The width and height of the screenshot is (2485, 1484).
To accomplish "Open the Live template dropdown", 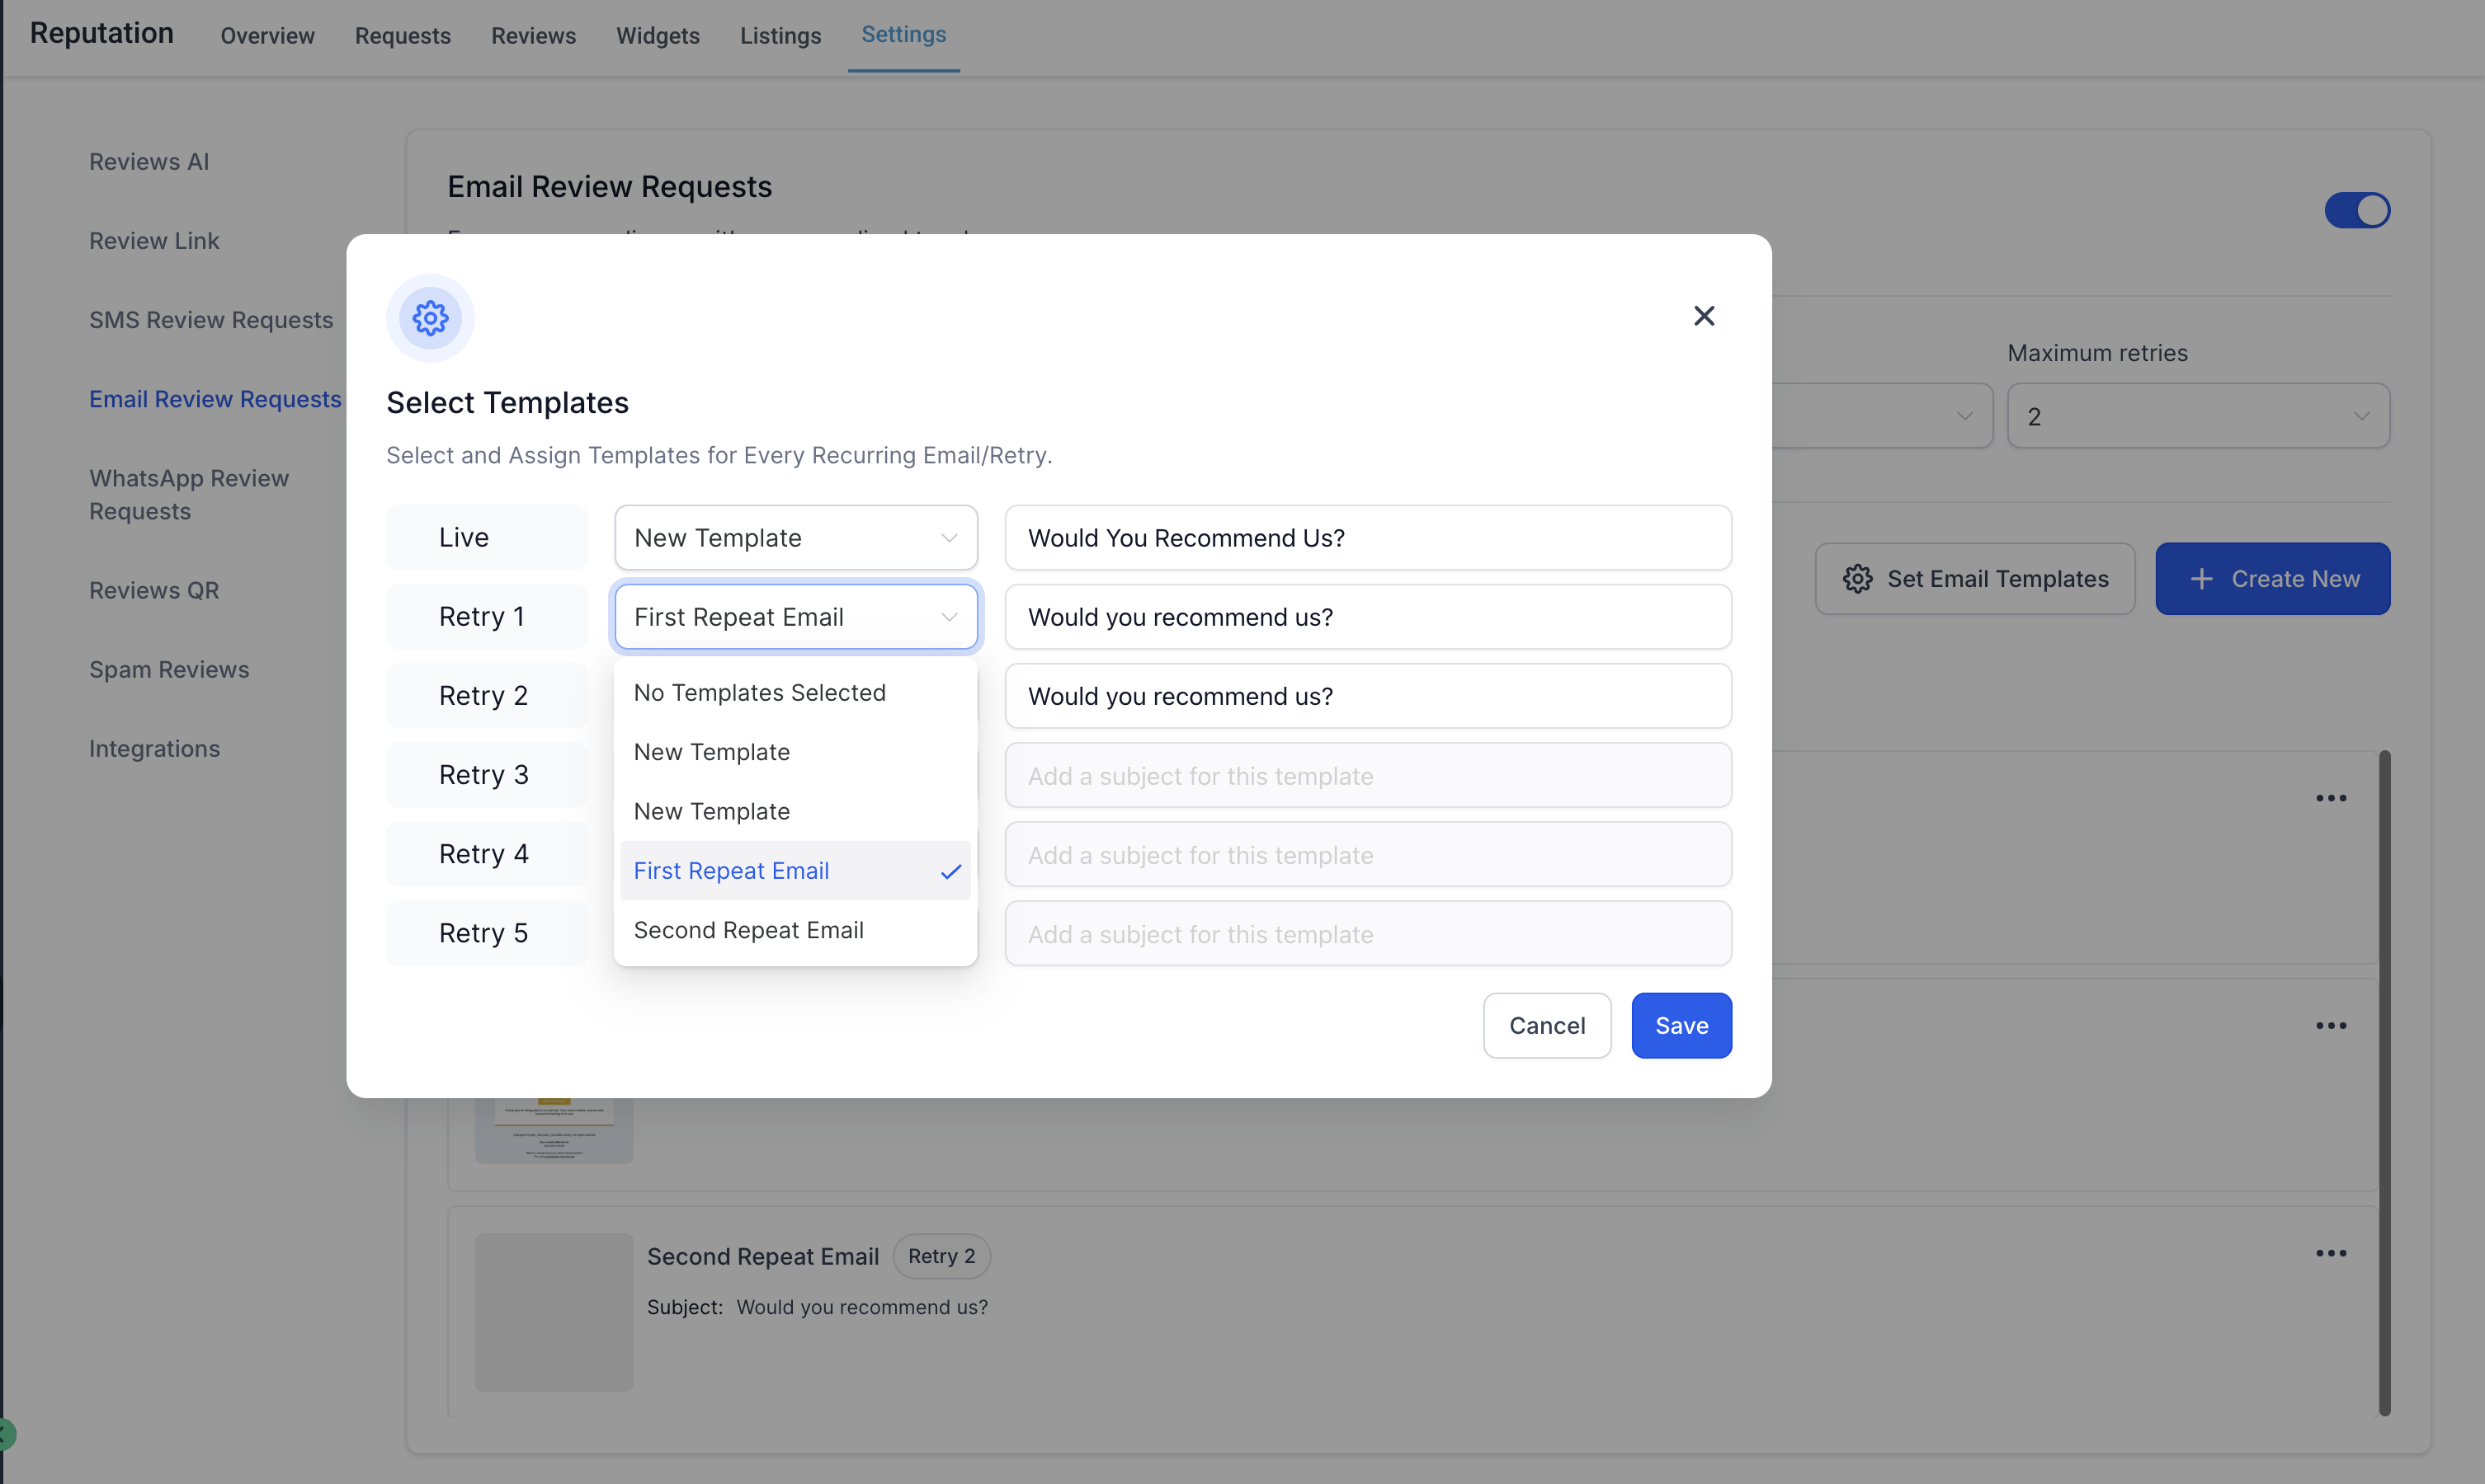I will click(795, 538).
